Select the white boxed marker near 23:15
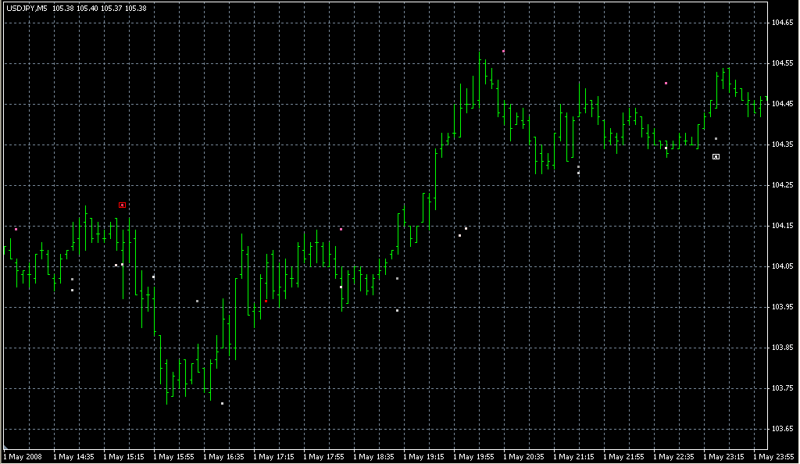The width and height of the screenshot is (800, 464). tap(716, 156)
